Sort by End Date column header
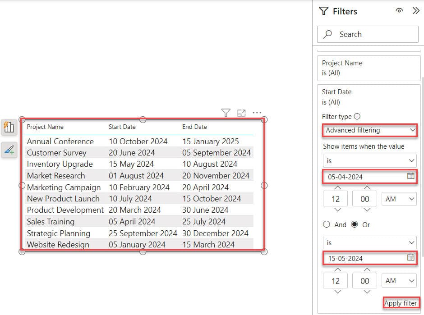424x315 pixels. [194, 127]
